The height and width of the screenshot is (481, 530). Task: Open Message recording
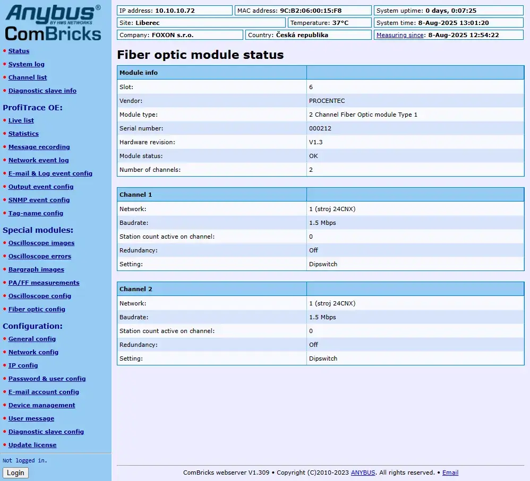[x=39, y=147]
